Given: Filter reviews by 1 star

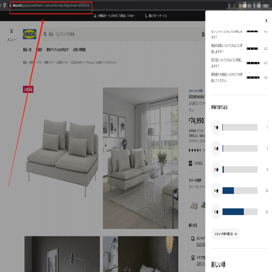Looking at the screenshot, I should (216, 127).
